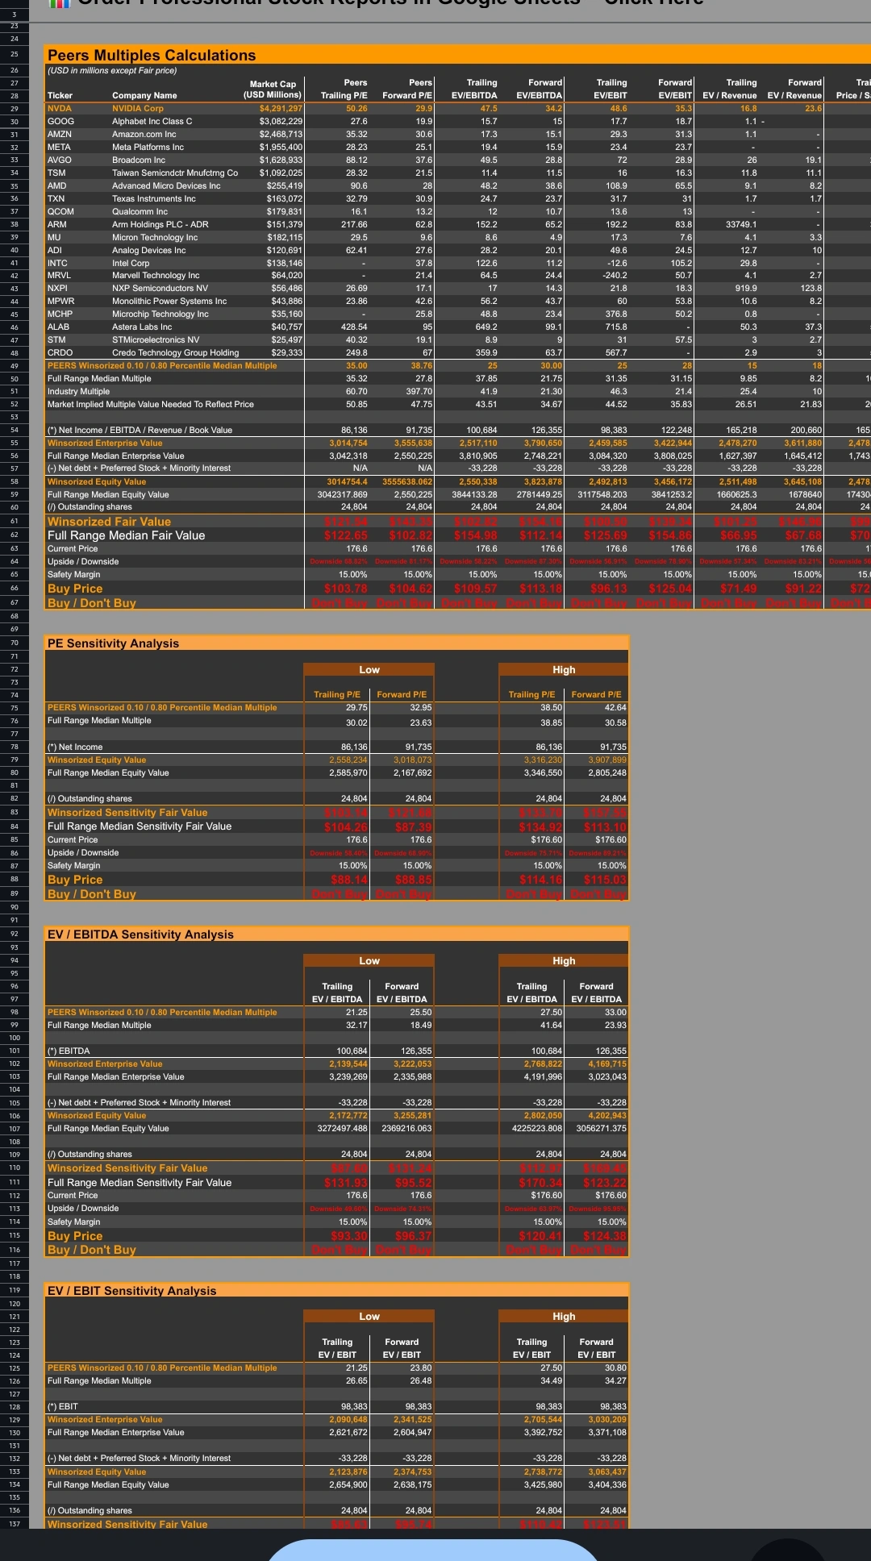Click the PE Sensitivity Analysis section header
Image resolution: width=871 pixels, height=1561 pixels.
pyautogui.click(x=113, y=643)
